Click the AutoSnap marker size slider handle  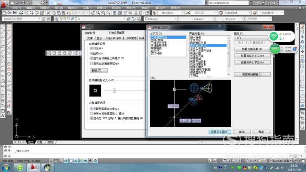point(114,90)
